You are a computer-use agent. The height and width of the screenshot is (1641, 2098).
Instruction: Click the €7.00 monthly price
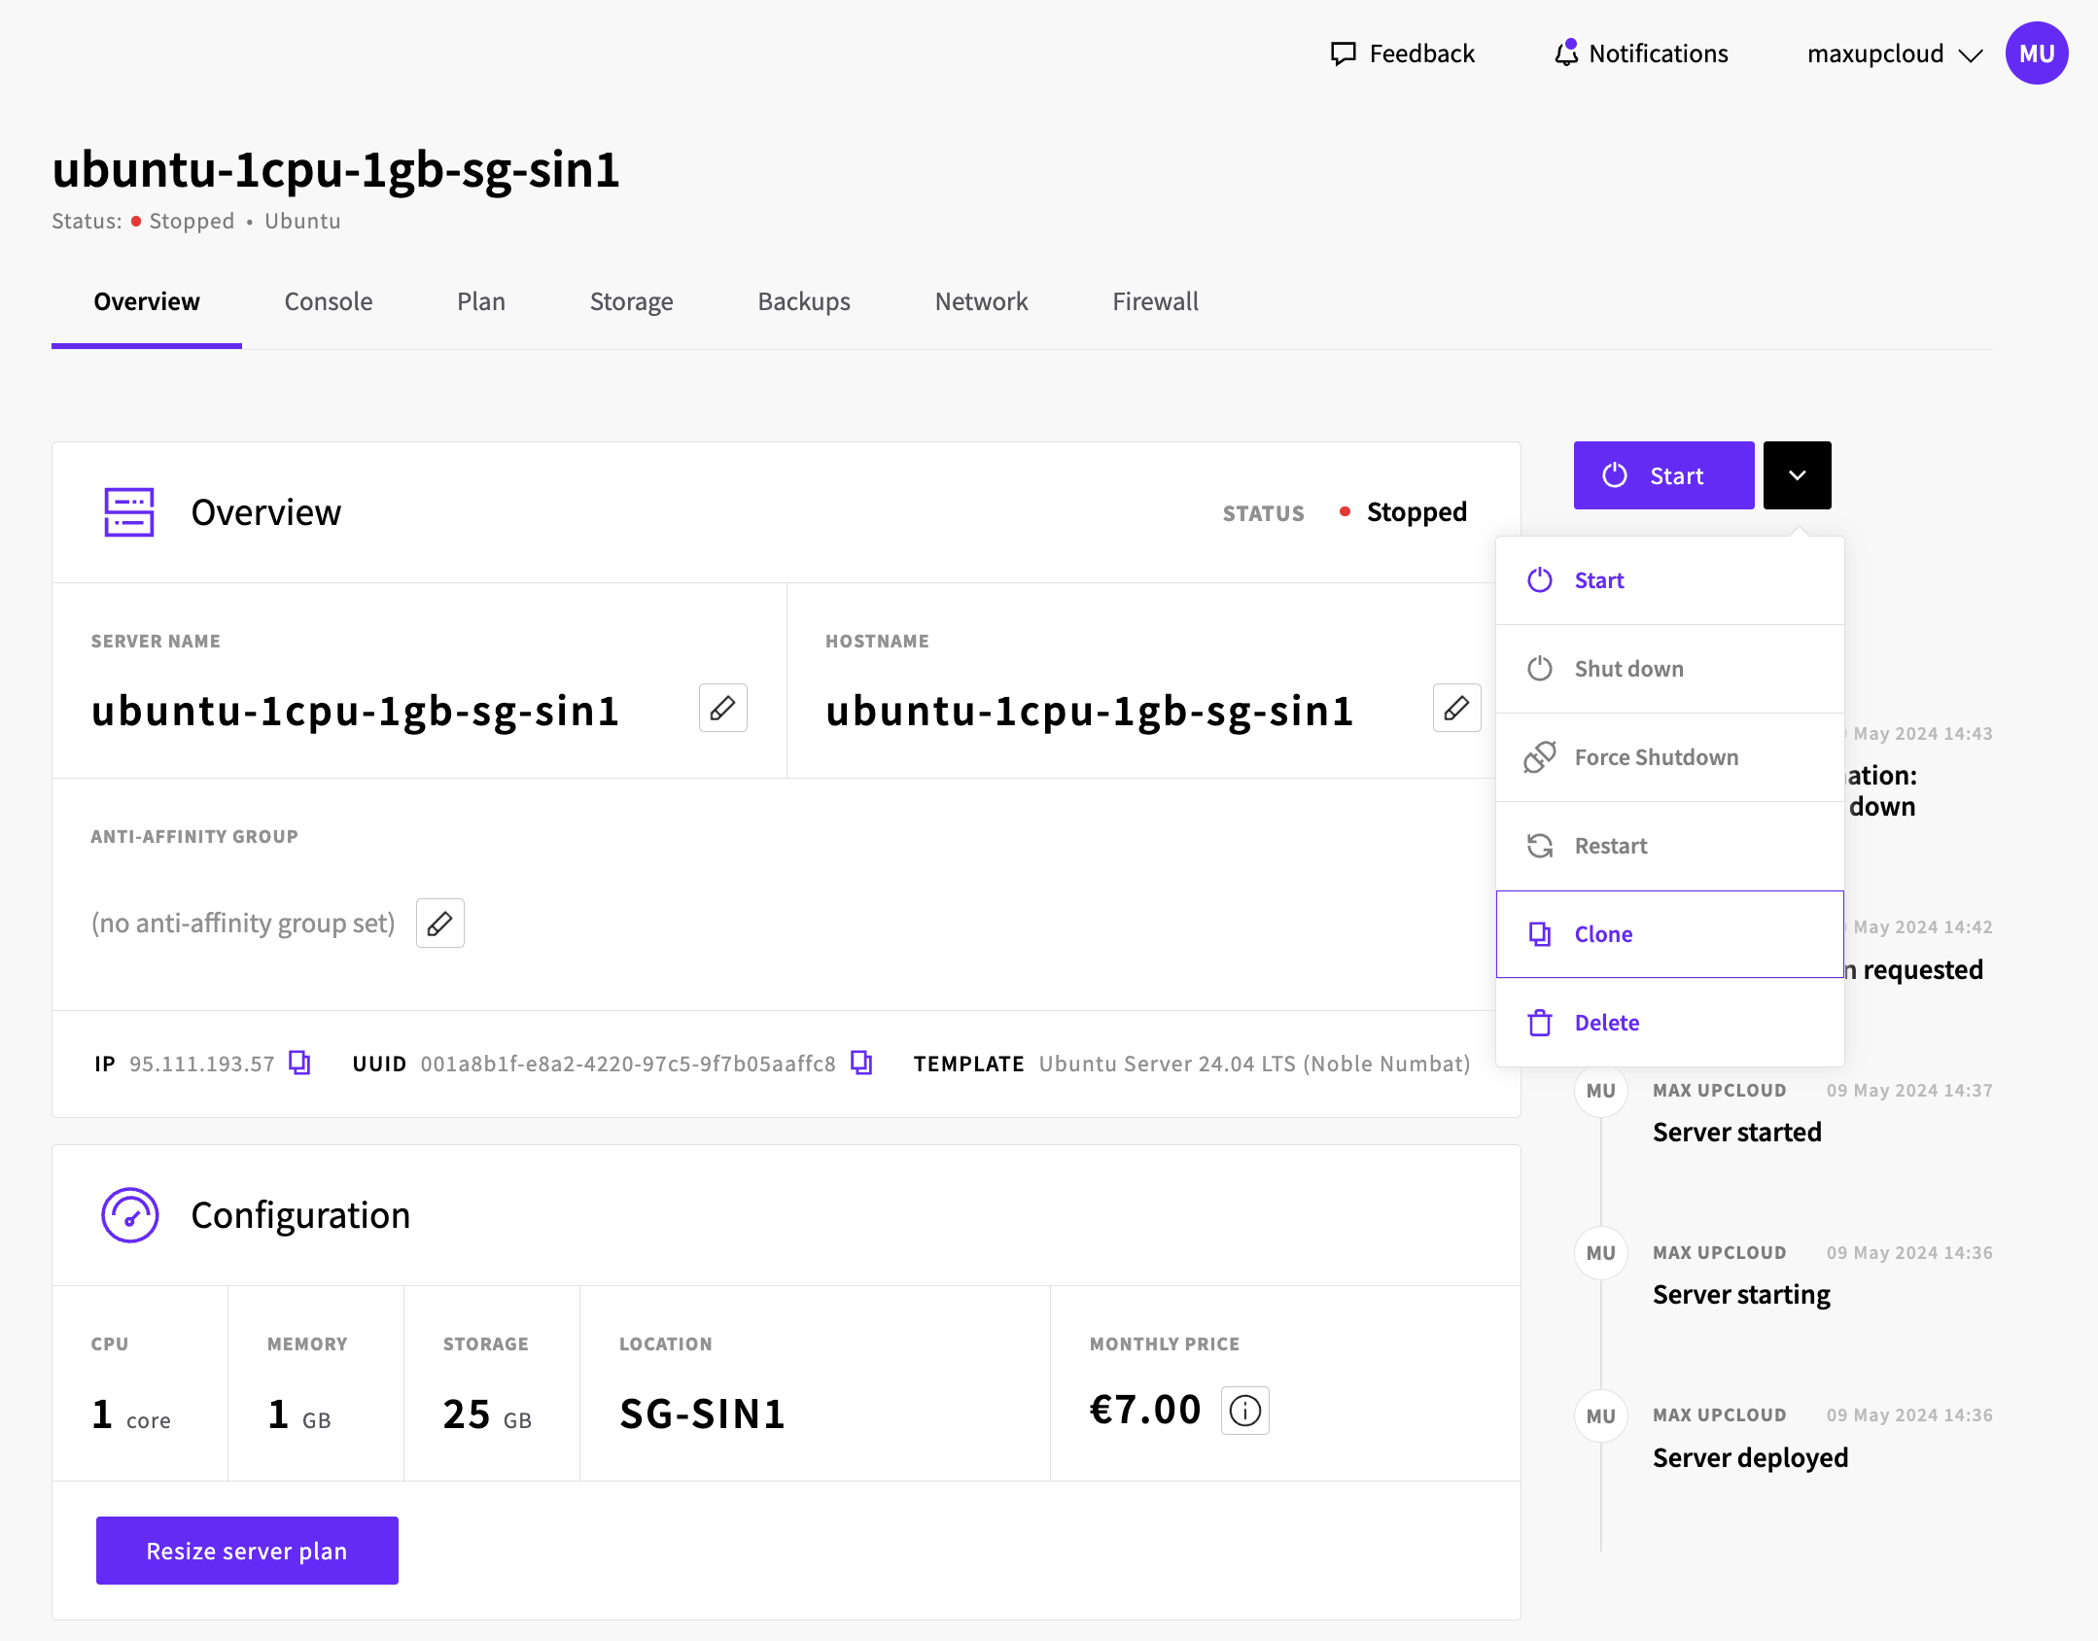[x=1145, y=1410]
